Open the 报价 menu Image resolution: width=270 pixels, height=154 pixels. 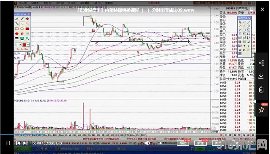pyautogui.click(x=47, y=3)
